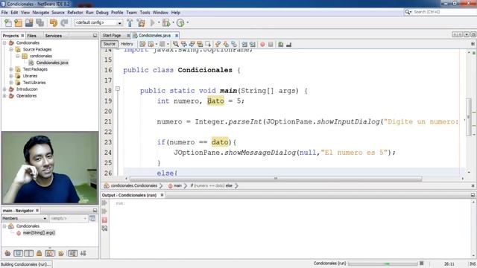The image size is (477, 268).
Task: Click build progress bar in status bar
Action: pos(383,264)
